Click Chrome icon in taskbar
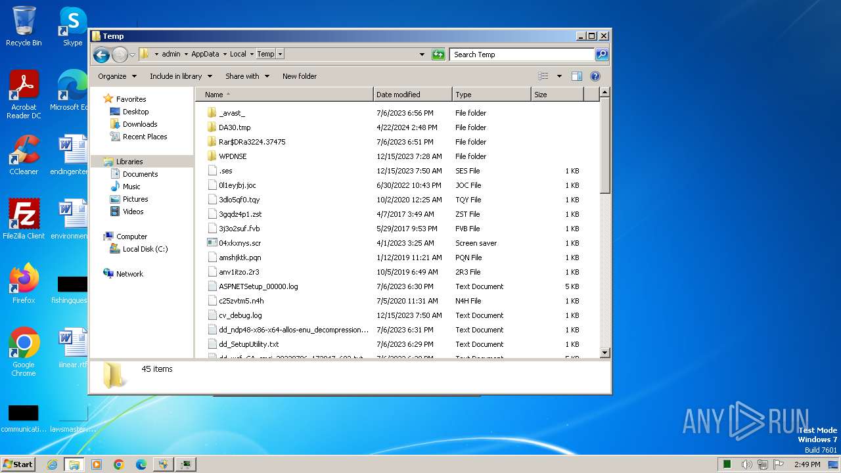This screenshot has height=473, width=841. pos(119,464)
